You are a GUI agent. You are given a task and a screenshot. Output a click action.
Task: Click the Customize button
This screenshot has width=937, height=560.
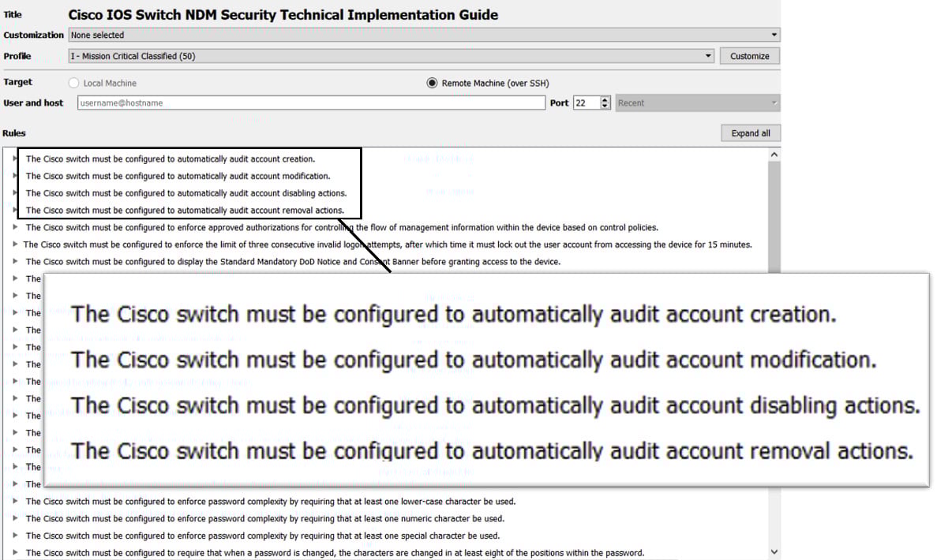749,56
